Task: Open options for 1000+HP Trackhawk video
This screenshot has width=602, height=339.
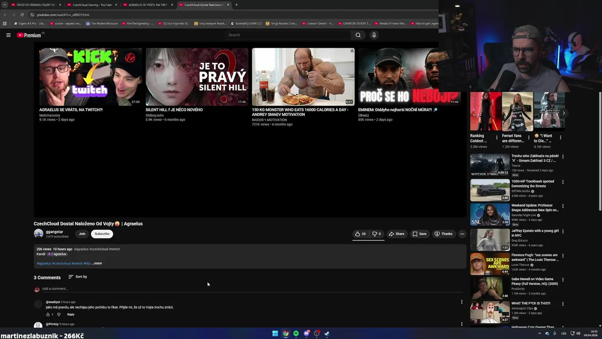Action: point(562,182)
